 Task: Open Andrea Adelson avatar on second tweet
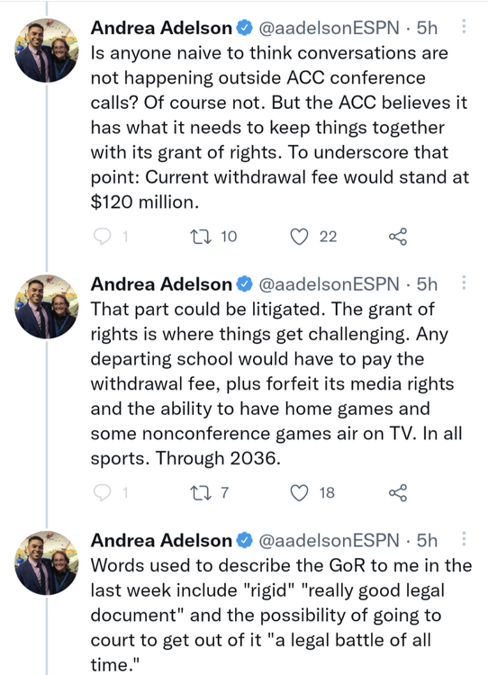(47, 307)
